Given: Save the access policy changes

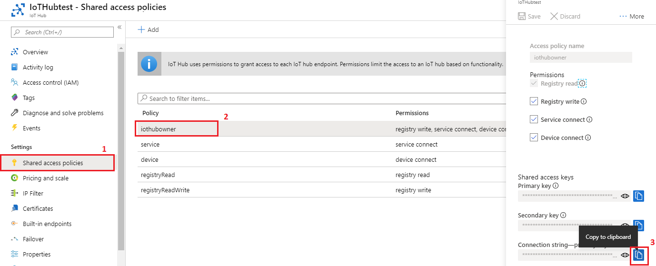Looking at the screenshot, I should 529,16.
